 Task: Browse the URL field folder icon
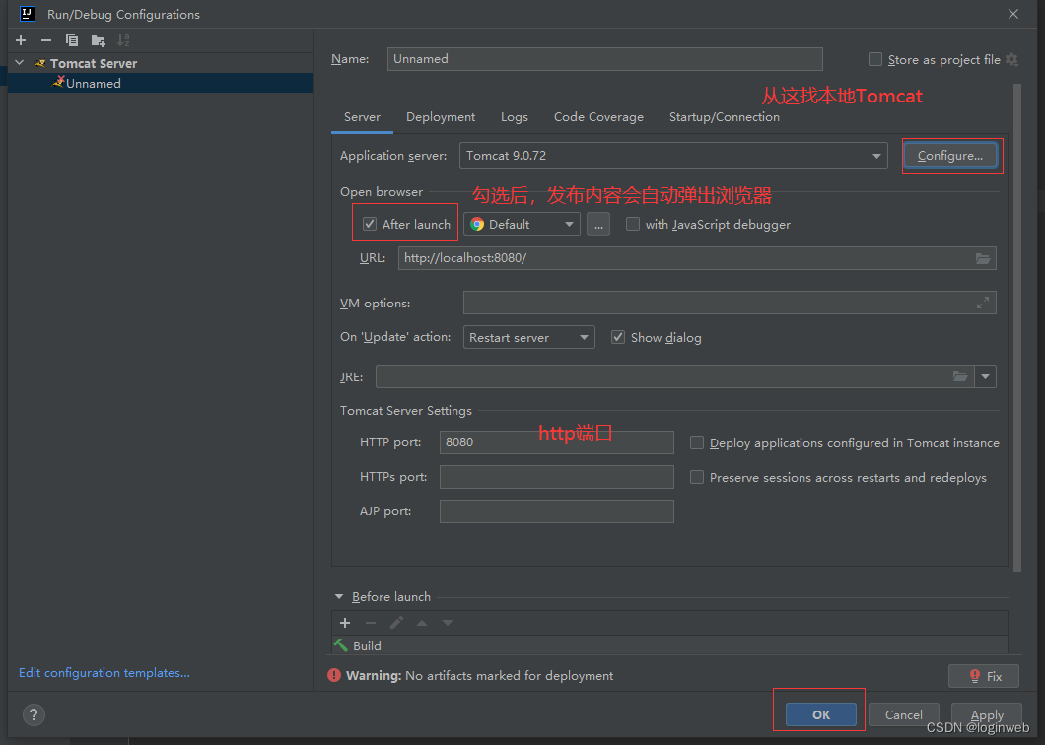point(982,258)
